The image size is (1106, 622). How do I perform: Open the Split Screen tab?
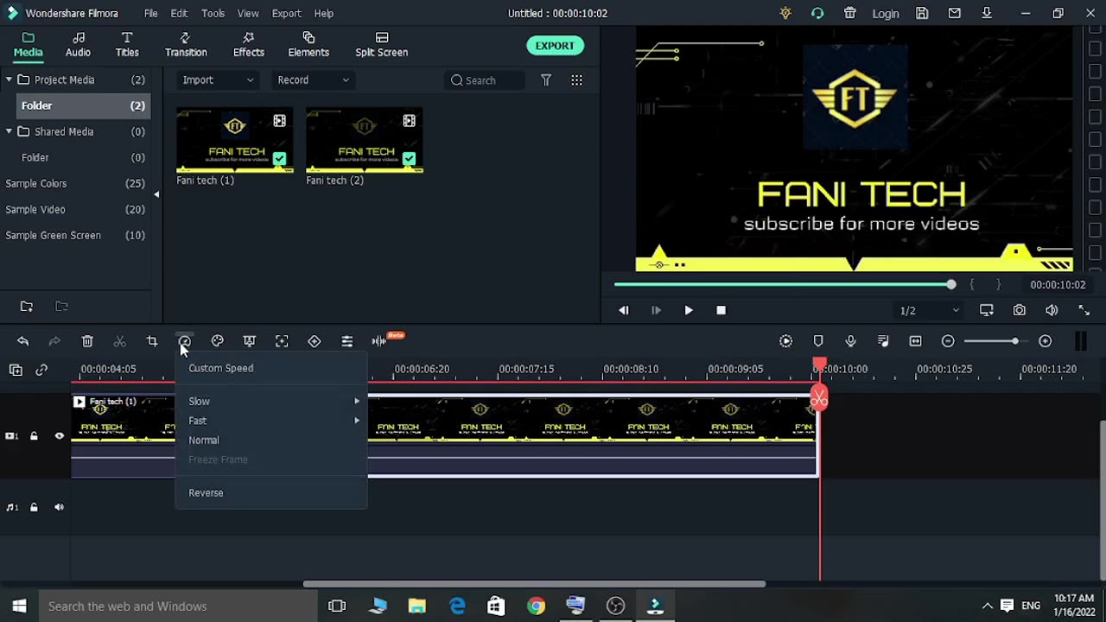[x=381, y=45]
